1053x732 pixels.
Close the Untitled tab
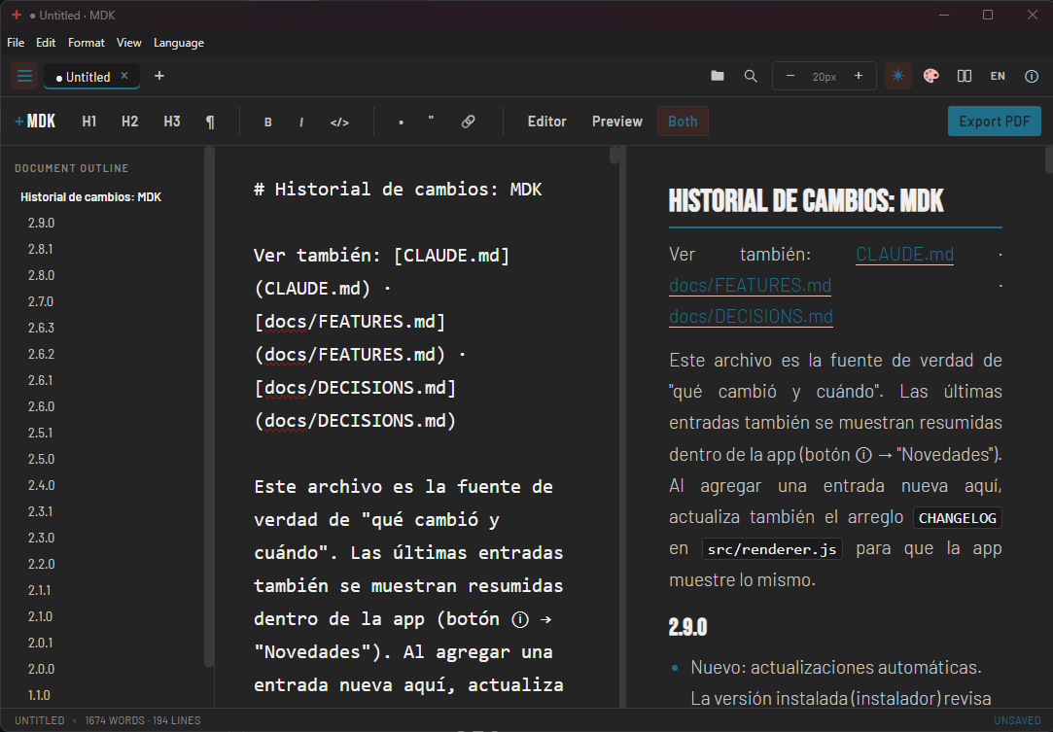(124, 75)
